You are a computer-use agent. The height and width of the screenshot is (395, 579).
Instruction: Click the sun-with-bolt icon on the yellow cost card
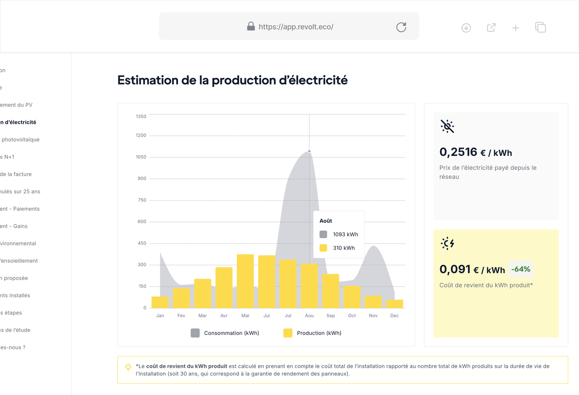coord(447,244)
